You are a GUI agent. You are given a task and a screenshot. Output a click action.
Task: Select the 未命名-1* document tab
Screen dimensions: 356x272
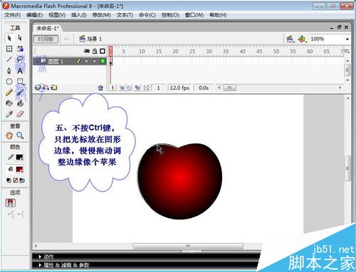coord(47,28)
